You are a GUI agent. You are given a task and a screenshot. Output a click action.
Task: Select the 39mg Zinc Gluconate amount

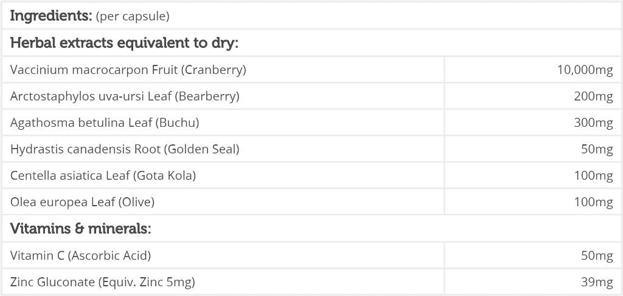pos(597,282)
